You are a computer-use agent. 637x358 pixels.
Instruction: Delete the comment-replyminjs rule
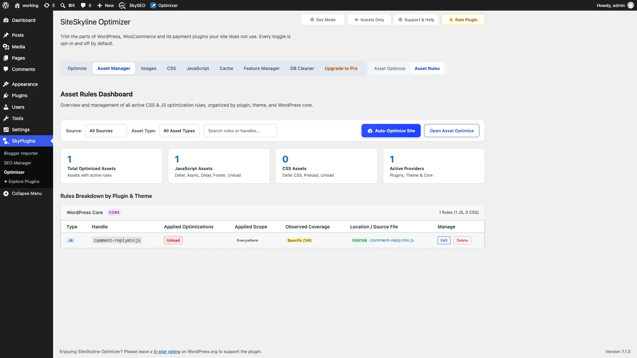(x=462, y=240)
